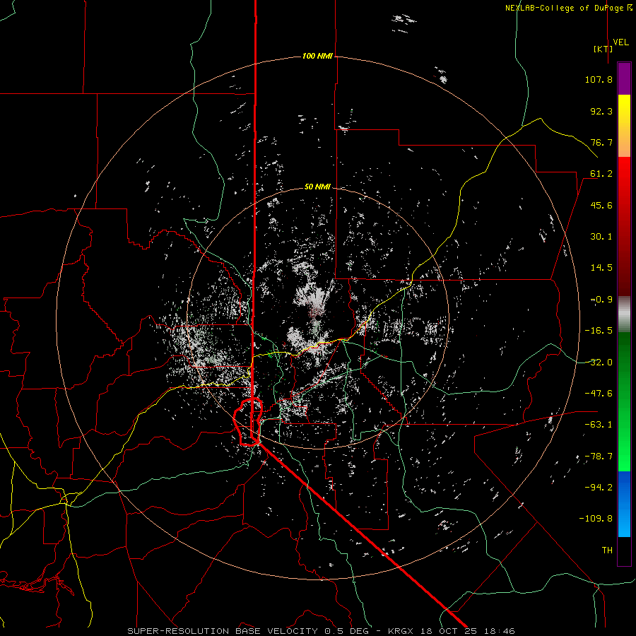
Task: Click the purple band of the color bar
Action: point(624,78)
